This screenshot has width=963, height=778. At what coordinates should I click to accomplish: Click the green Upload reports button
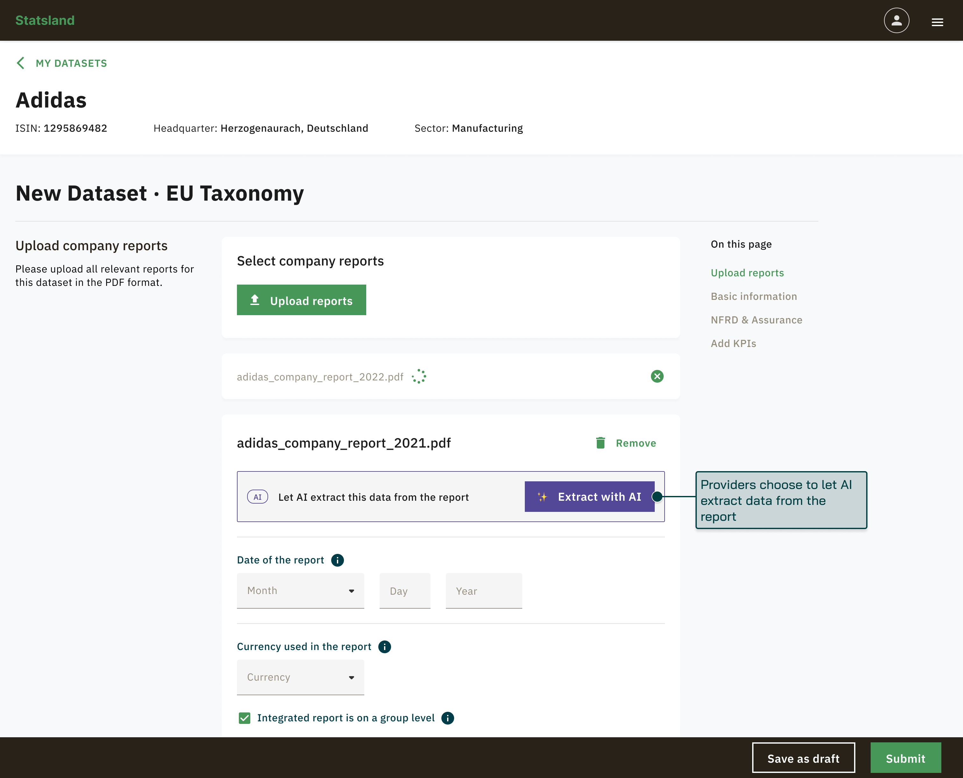coord(301,300)
